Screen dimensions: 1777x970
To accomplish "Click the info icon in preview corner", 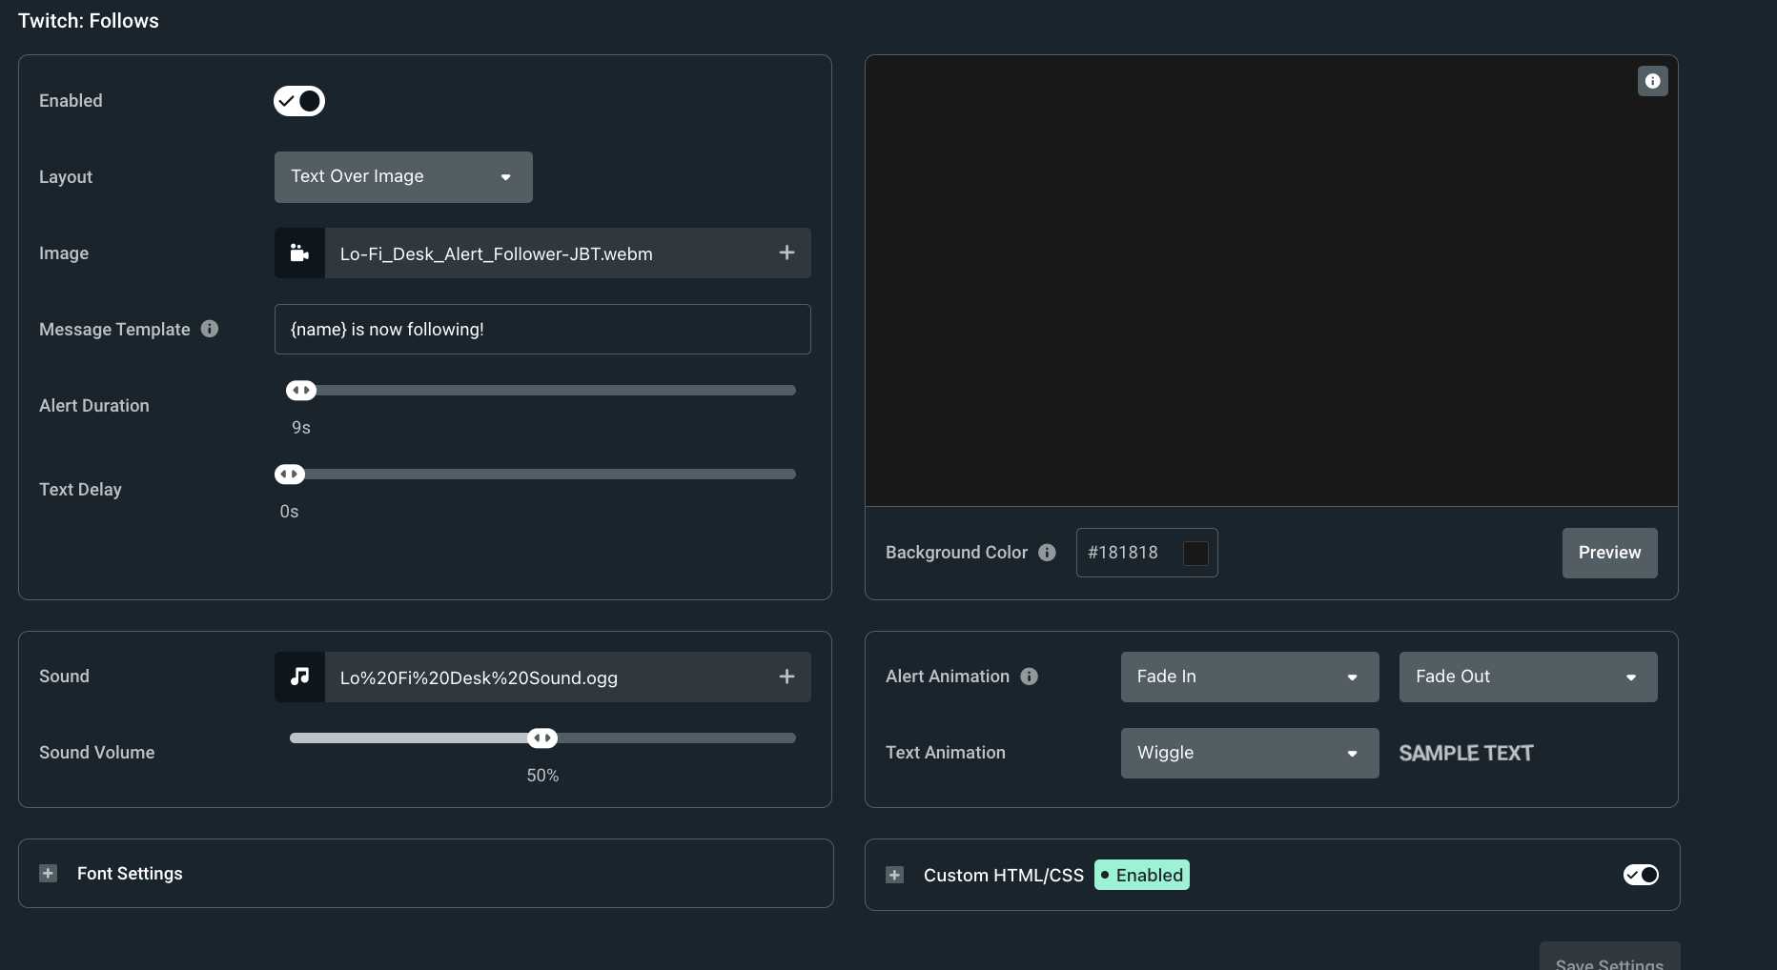I will pos(1652,81).
